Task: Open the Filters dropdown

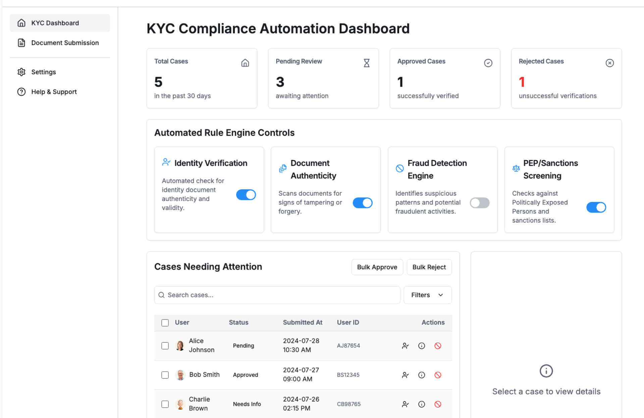Action: [427, 295]
